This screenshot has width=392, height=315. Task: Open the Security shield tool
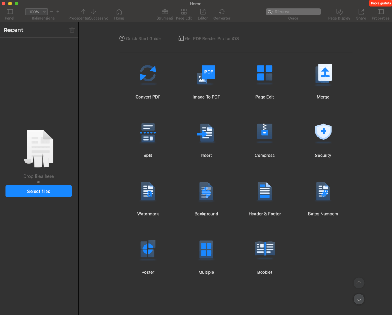pos(323,133)
